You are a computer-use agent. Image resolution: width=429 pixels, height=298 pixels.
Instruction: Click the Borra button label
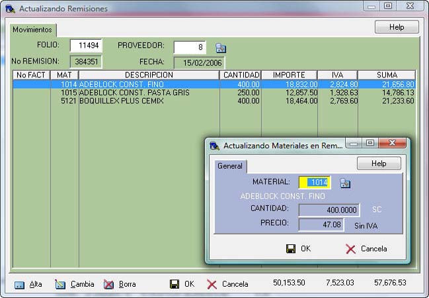[127, 284]
